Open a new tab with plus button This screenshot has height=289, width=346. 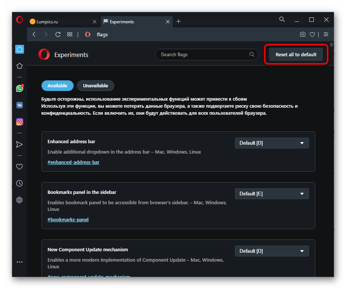click(x=179, y=21)
